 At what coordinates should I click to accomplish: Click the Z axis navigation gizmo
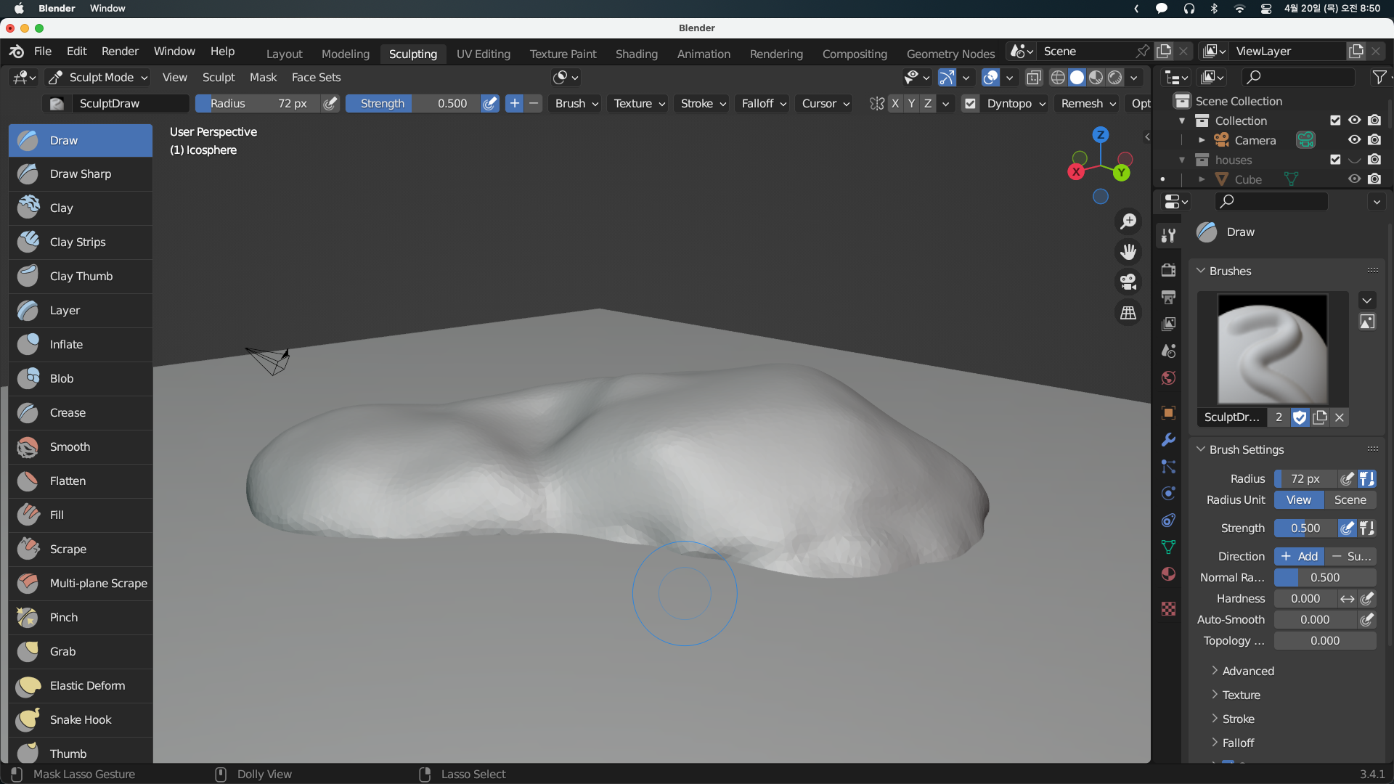[1101, 135]
